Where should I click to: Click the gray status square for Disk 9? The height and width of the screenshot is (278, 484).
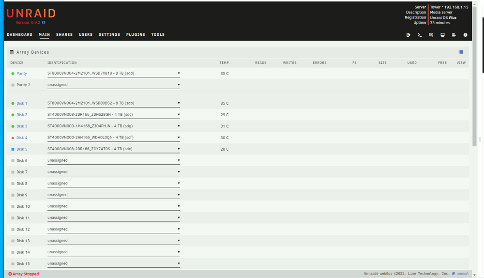tap(13, 195)
